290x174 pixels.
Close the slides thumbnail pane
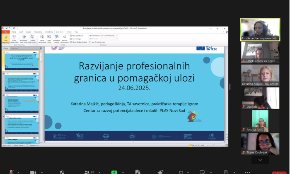pyautogui.click(x=41, y=48)
